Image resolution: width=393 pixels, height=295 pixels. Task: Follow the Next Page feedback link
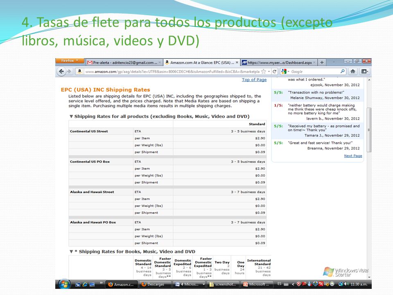[353, 156]
